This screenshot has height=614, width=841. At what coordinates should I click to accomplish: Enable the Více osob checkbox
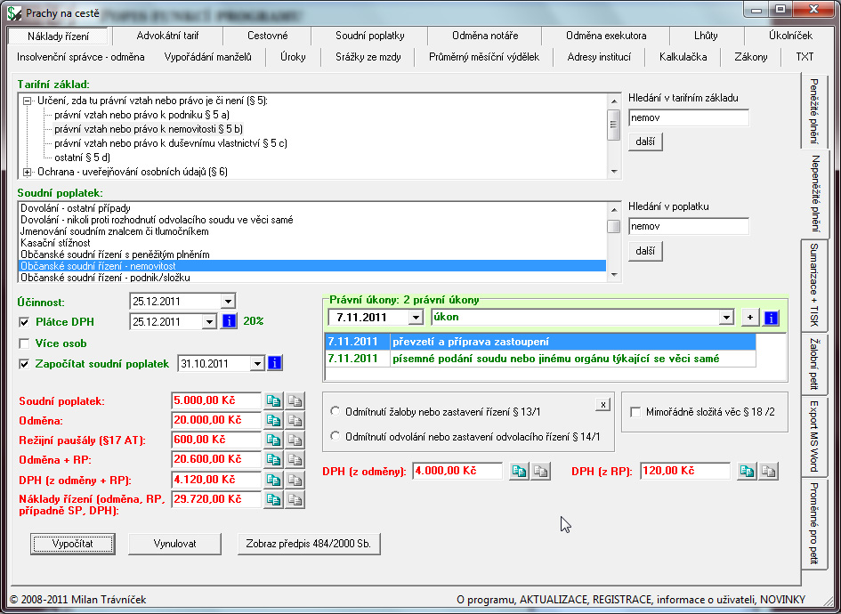25,343
